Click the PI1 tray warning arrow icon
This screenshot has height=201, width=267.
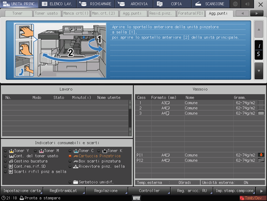coord(261,155)
